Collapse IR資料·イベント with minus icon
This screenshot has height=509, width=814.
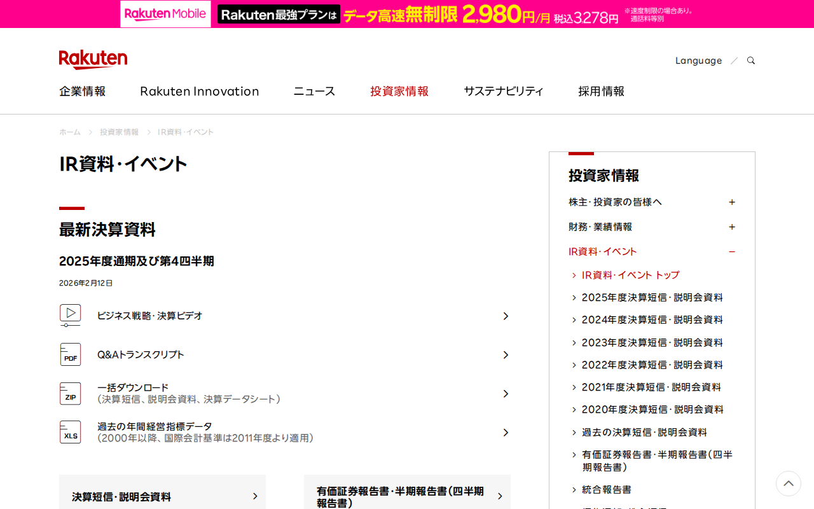732,251
